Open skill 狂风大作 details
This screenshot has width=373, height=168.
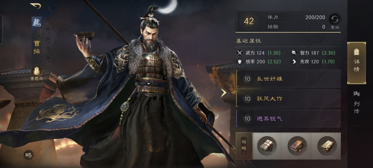point(288,98)
